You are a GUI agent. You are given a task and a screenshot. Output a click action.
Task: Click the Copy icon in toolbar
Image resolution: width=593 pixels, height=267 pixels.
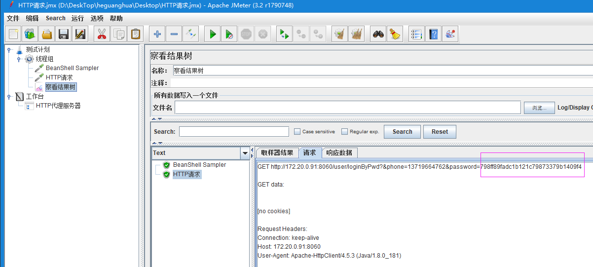point(118,34)
